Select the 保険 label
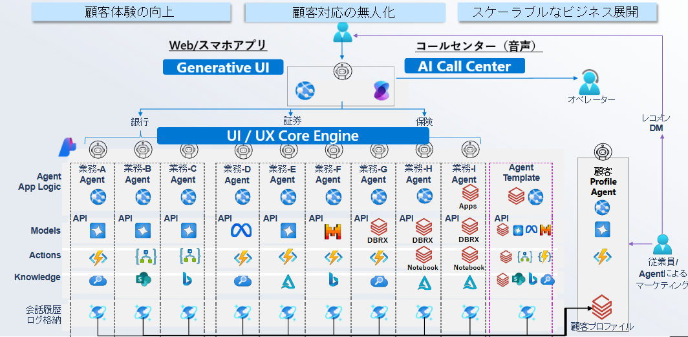The height and width of the screenshot is (337, 688). [x=424, y=122]
